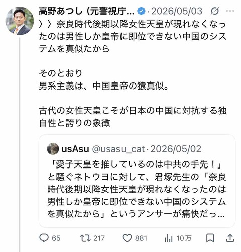Open 高野あつし profile picture
The height and width of the screenshot is (252, 241).
[x=20, y=21]
